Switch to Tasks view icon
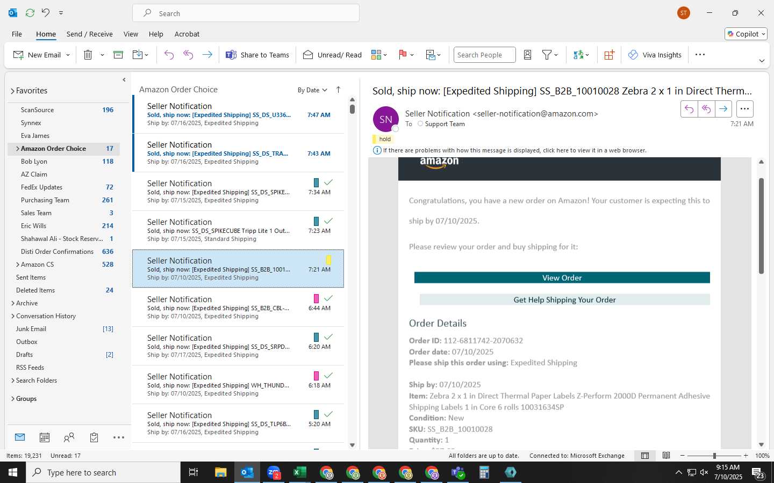The width and height of the screenshot is (774, 483). point(94,437)
